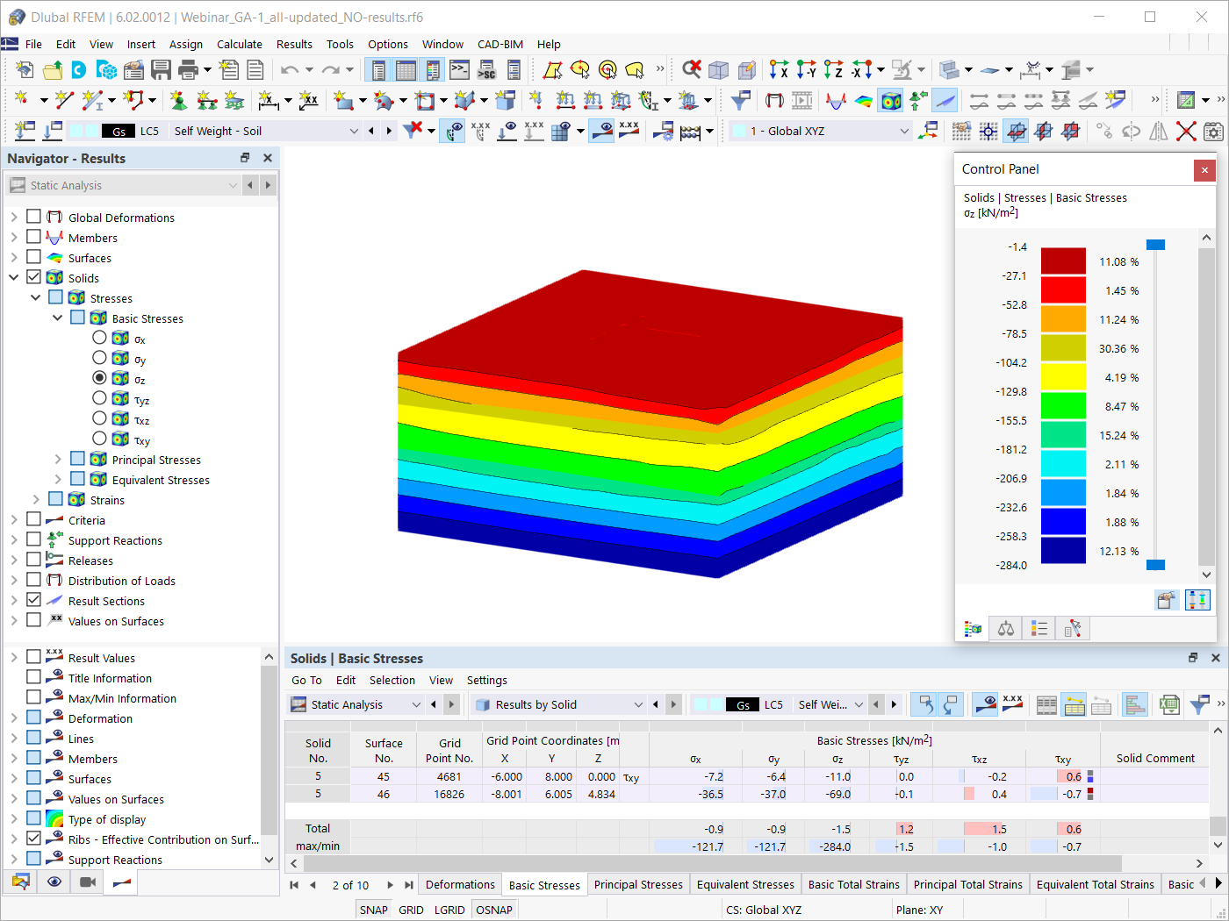Open the script console icon
The height and width of the screenshot is (921, 1229).
click(x=460, y=70)
